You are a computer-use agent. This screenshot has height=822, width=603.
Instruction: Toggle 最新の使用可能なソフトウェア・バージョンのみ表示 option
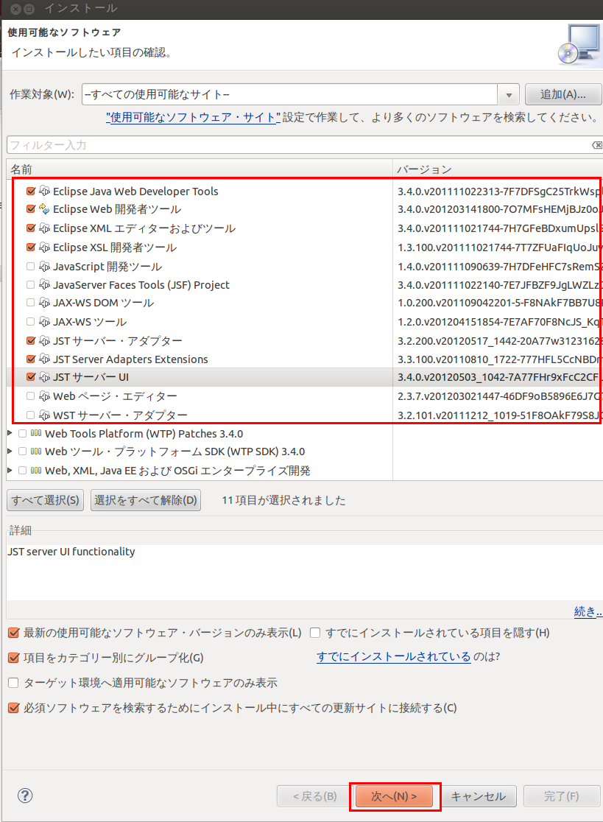point(14,633)
